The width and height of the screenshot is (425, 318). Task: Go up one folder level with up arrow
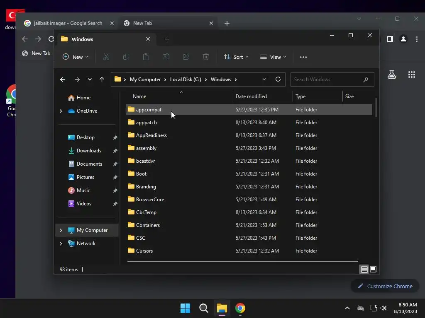102,79
